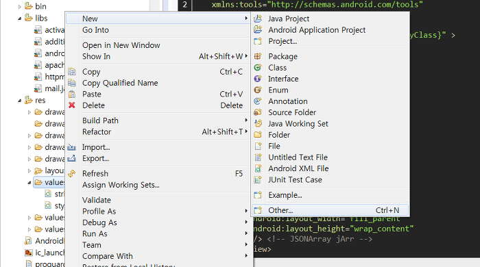This screenshot has height=267, width=480.
Task: Click the red Delete X icon
Action: pyautogui.click(x=71, y=105)
